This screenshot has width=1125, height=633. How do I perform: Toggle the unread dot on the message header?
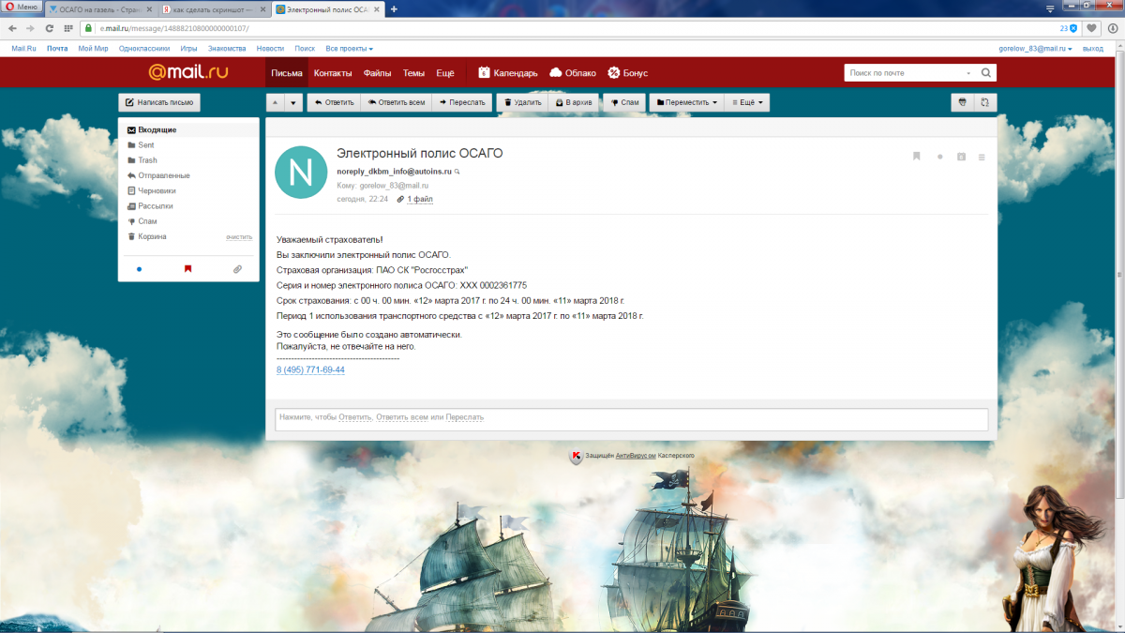click(x=940, y=157)
